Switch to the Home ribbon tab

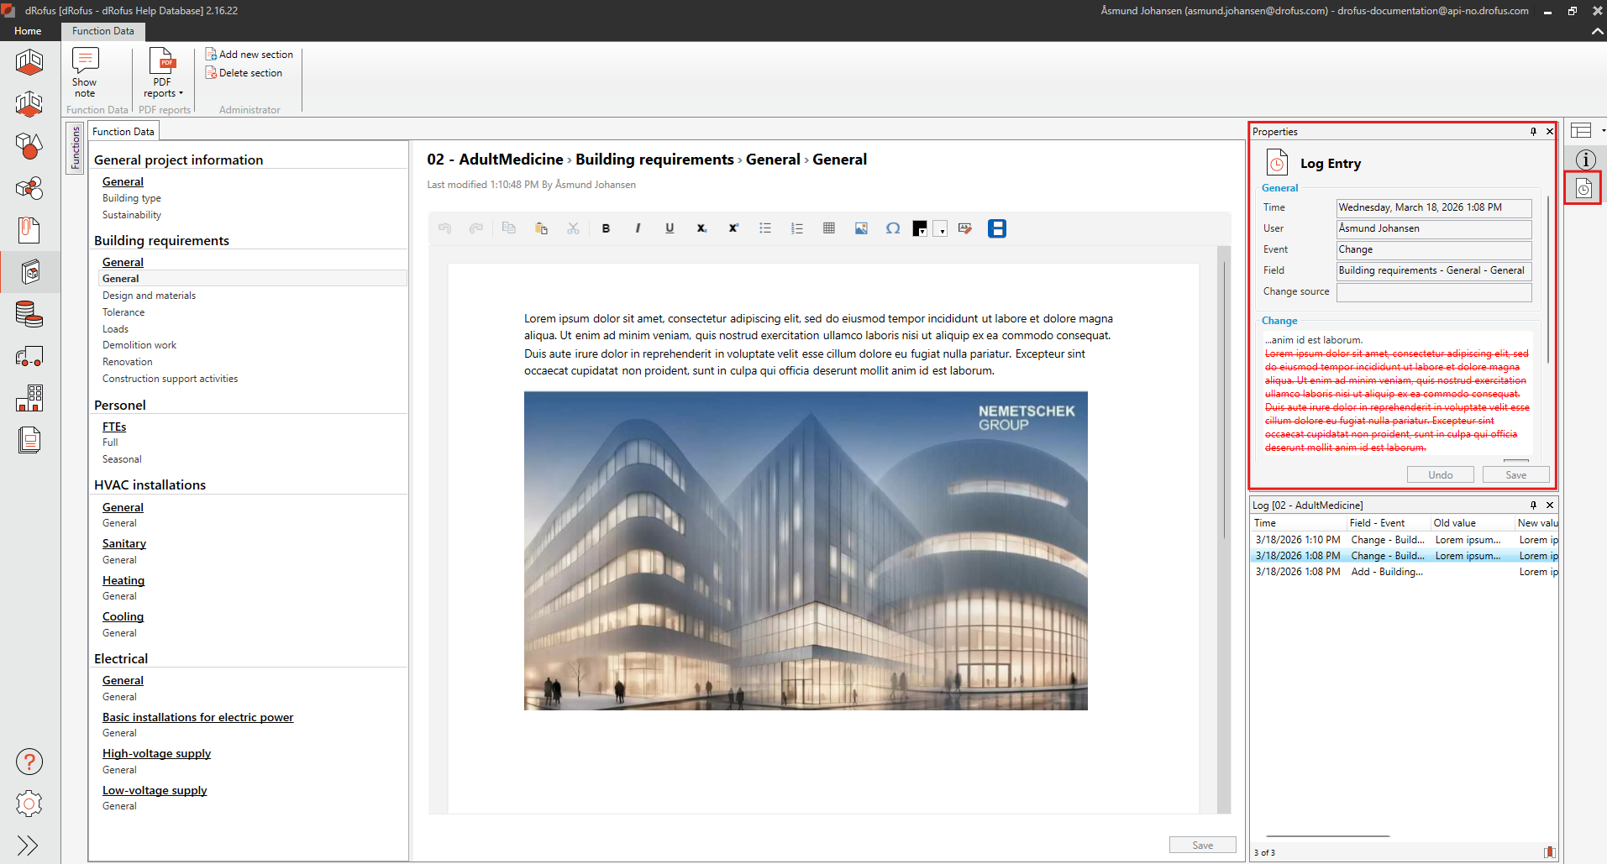coord(28,31)
